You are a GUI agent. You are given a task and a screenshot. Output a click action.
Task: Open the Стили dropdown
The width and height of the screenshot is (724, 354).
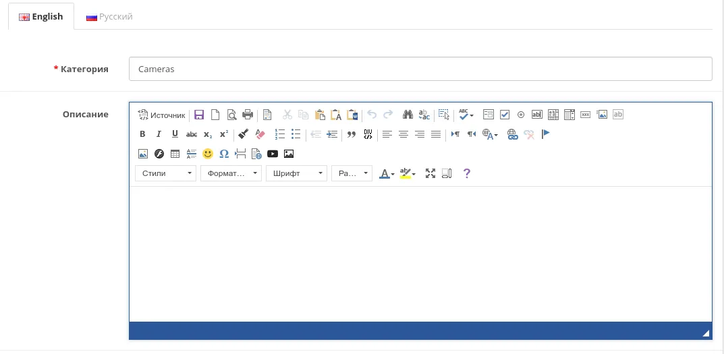tap(165, 173)
